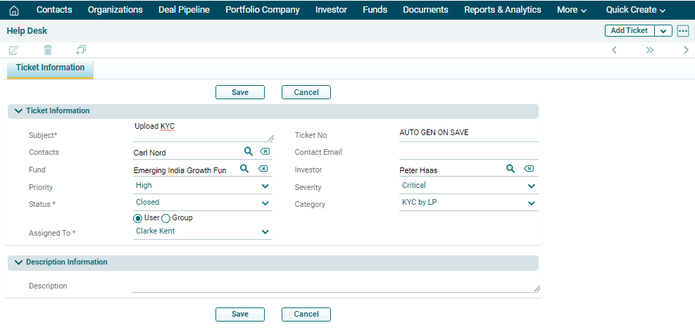Clear the Contacts field value
Image resolution: width=695 pixels, height=330 pixels.
click(263, 151)
